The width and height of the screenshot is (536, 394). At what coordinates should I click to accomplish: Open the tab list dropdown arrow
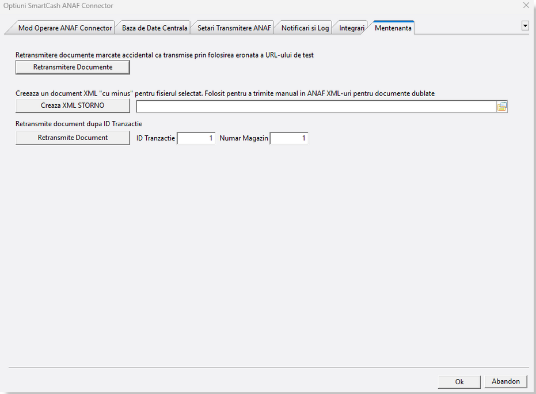pos(525,26)
